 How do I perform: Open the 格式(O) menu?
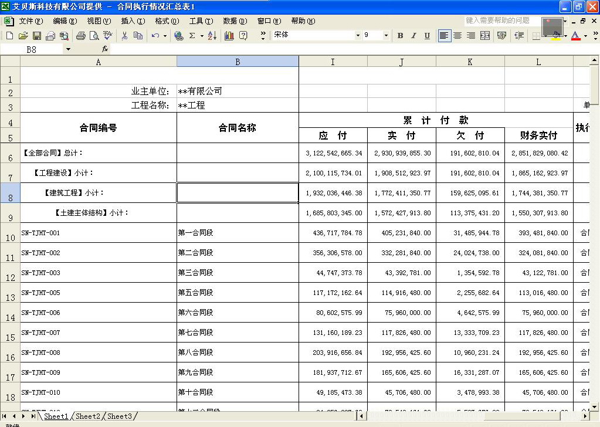167,21
